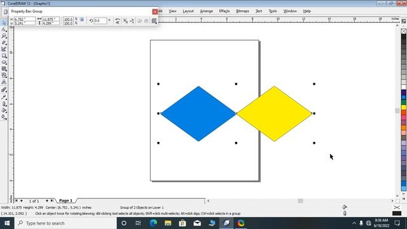Go to last page navigator button
The width and height of the screenshot is (407, 229).
click(x=52, y=201)
